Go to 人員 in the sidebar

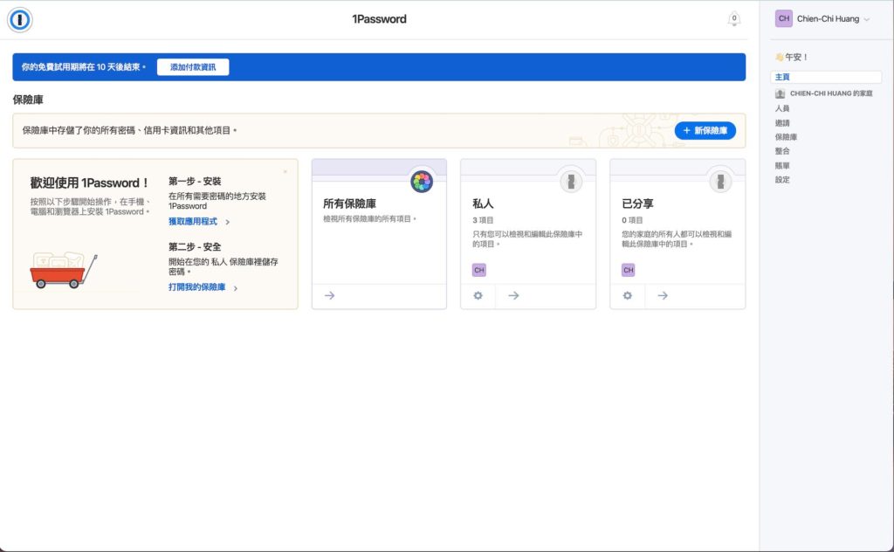(782, 107)
